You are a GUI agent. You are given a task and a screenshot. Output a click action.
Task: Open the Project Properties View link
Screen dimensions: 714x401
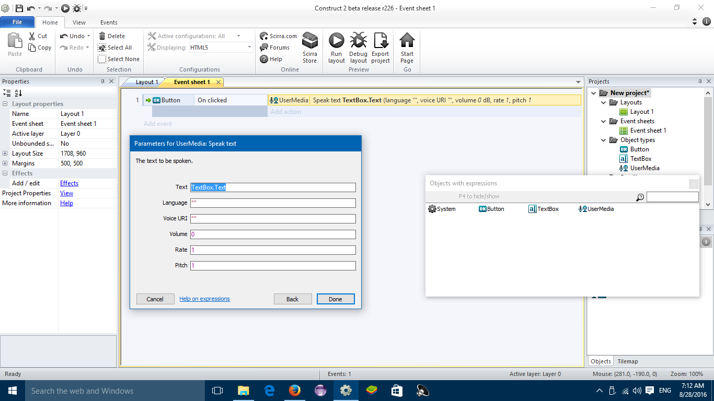(66, 193)
